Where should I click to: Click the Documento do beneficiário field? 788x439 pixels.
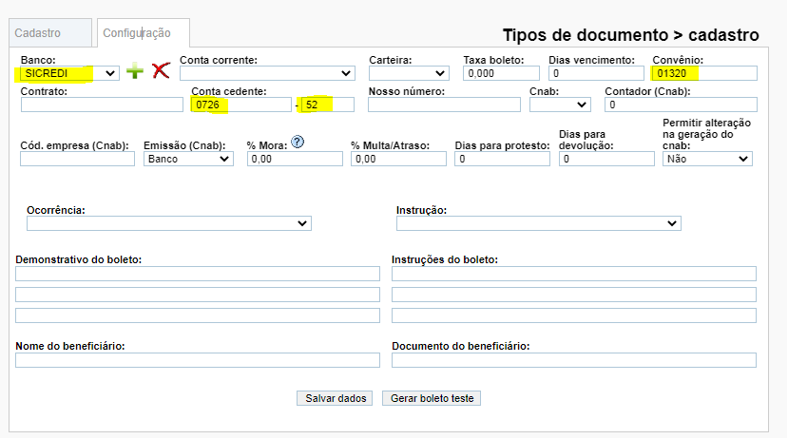coord(574,360)
